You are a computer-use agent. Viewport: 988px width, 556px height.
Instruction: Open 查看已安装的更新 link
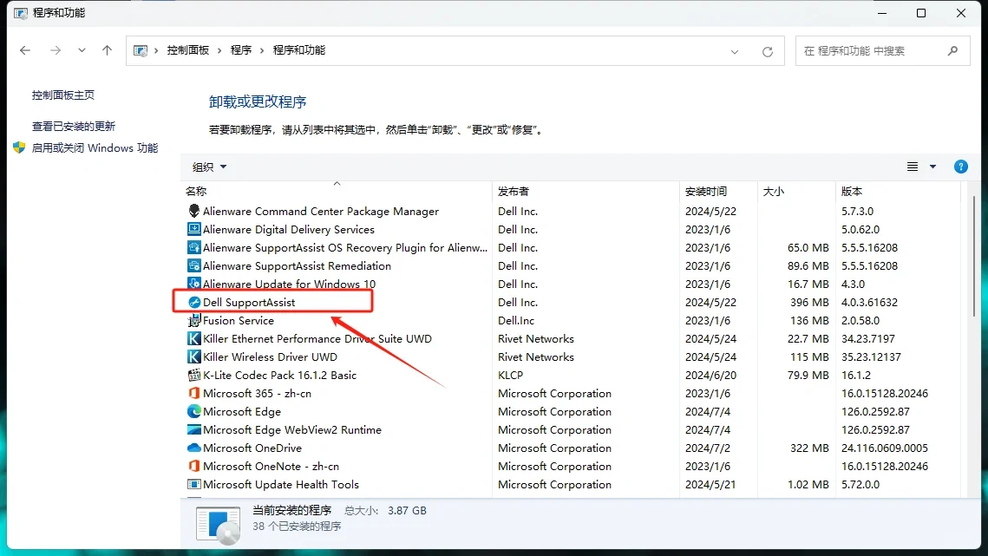click(74, 126)
